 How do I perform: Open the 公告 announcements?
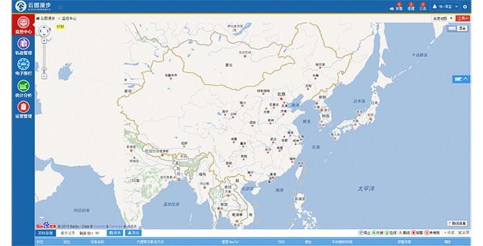(422, 7)
